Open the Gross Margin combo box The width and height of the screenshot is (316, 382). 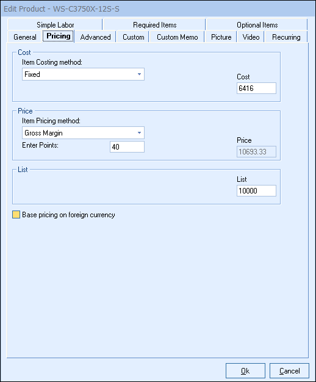83,133
